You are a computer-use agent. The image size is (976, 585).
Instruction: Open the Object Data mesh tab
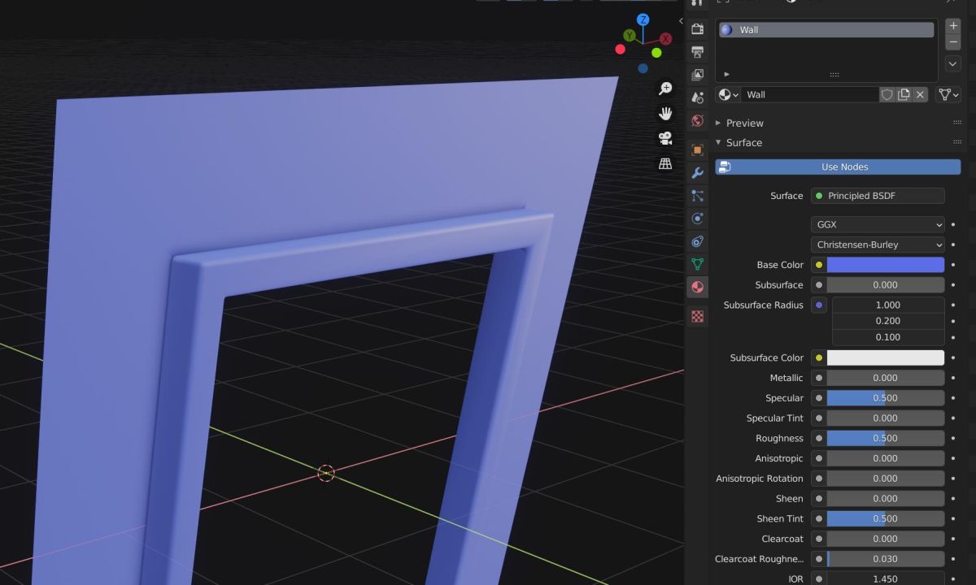tap(697, 264)
